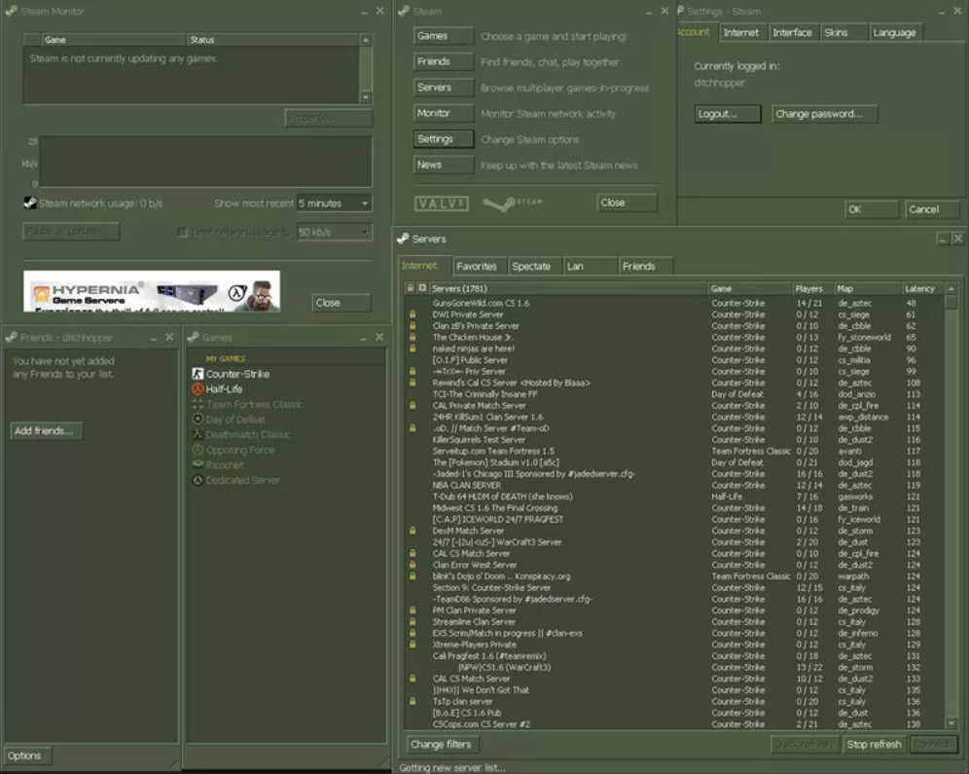Click Cancel in Settings window

[x=932, y=209]
